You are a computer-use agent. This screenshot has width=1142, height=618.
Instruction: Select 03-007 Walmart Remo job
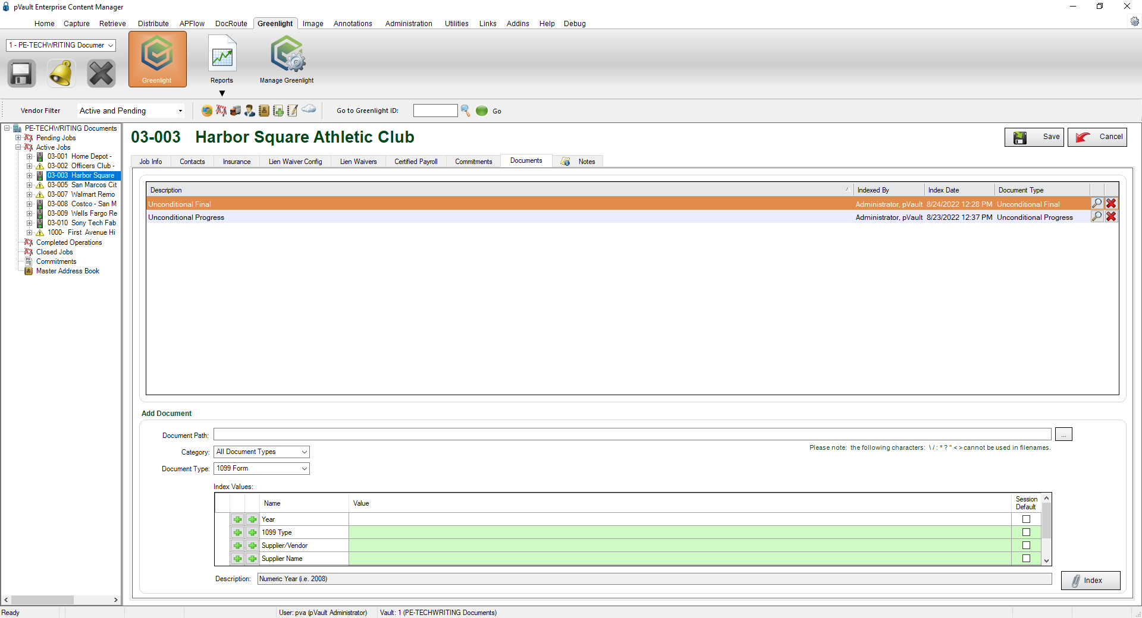click(81, 194)
